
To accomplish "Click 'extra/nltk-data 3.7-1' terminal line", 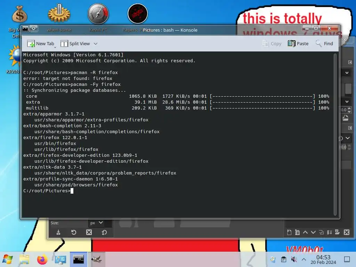I will tap(52, 167).
